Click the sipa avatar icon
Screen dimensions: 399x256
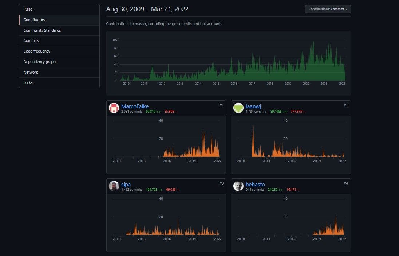[114, 186]
